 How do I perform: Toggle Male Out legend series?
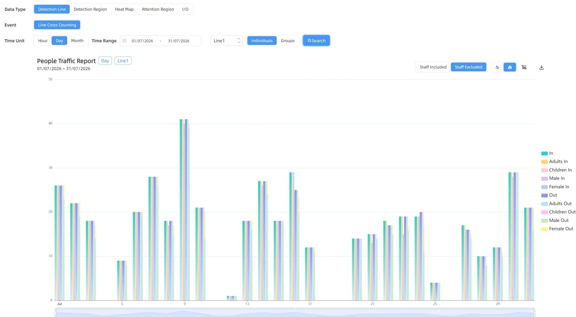(555, 220)
